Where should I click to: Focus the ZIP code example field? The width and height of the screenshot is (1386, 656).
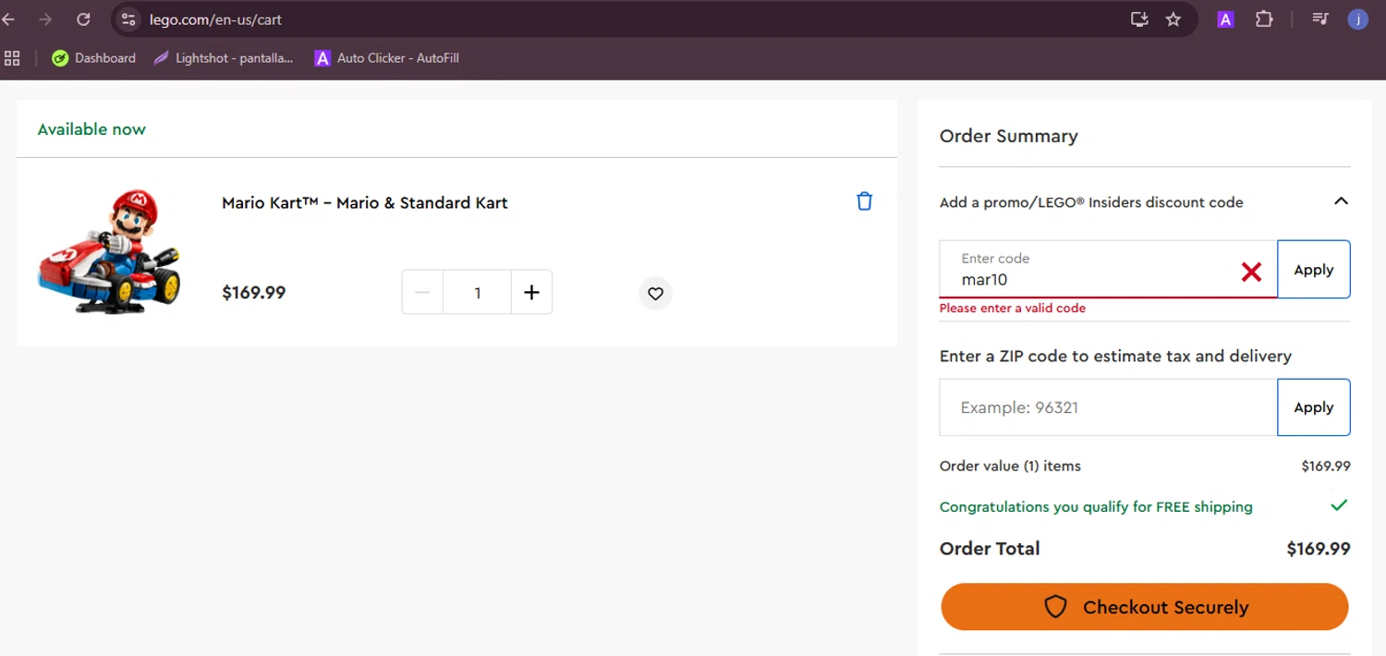1108,407
